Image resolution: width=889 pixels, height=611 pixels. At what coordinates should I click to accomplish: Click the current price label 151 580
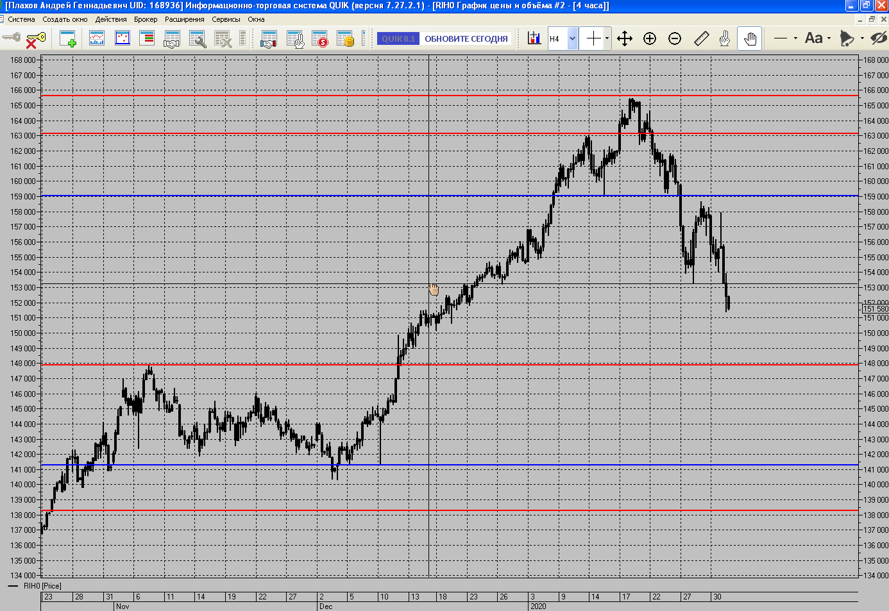tap(876, 309)
